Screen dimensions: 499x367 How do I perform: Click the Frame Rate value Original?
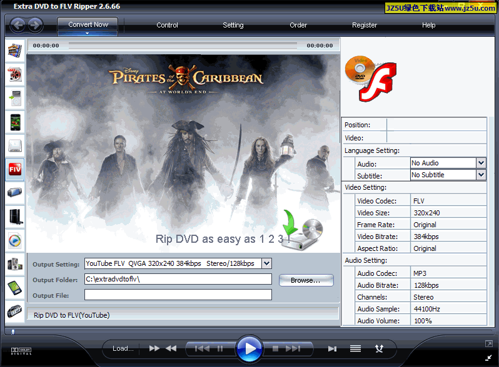tap(425, 225)
